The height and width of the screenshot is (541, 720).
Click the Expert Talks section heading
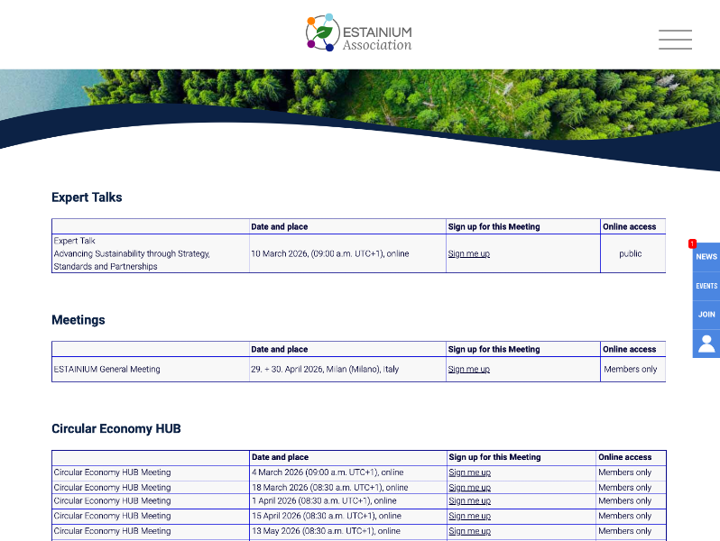click(87, 197)
